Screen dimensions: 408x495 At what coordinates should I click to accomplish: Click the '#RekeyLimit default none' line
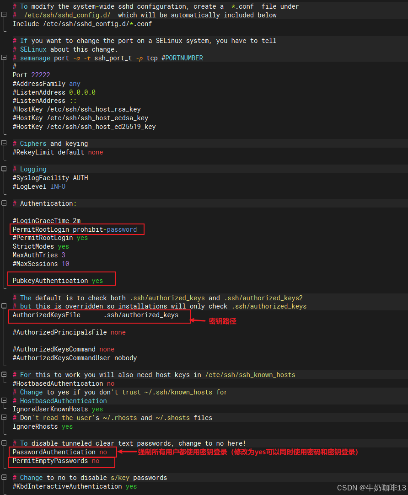point(58,152)
